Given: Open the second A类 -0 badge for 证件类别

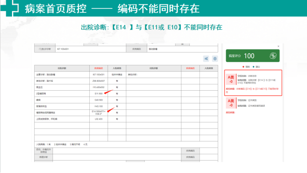Looking at the screenshot, I should pyautogui.click(x=231, y=103).
